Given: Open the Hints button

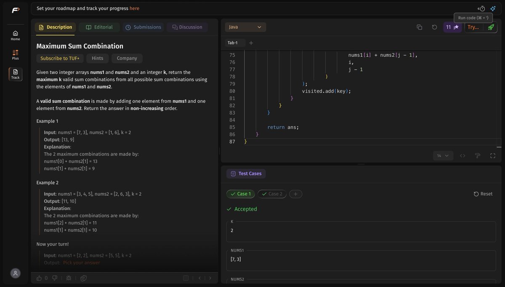Looking at the screenshot, I should point(98,58).
